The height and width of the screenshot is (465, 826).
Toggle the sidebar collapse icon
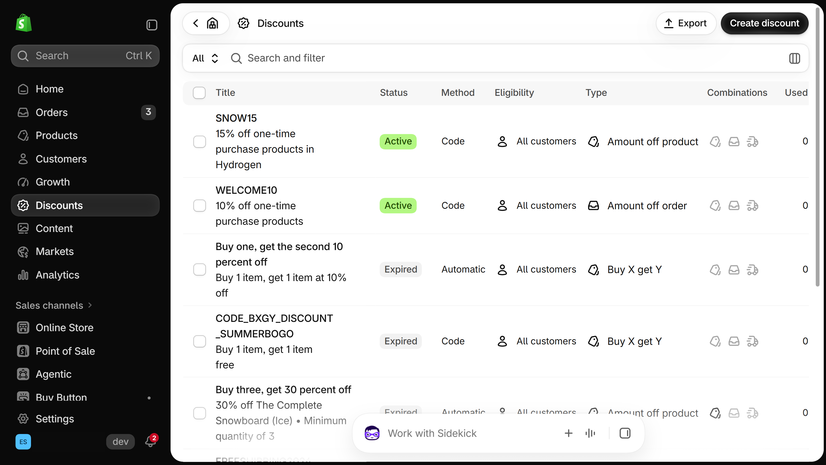152,25
